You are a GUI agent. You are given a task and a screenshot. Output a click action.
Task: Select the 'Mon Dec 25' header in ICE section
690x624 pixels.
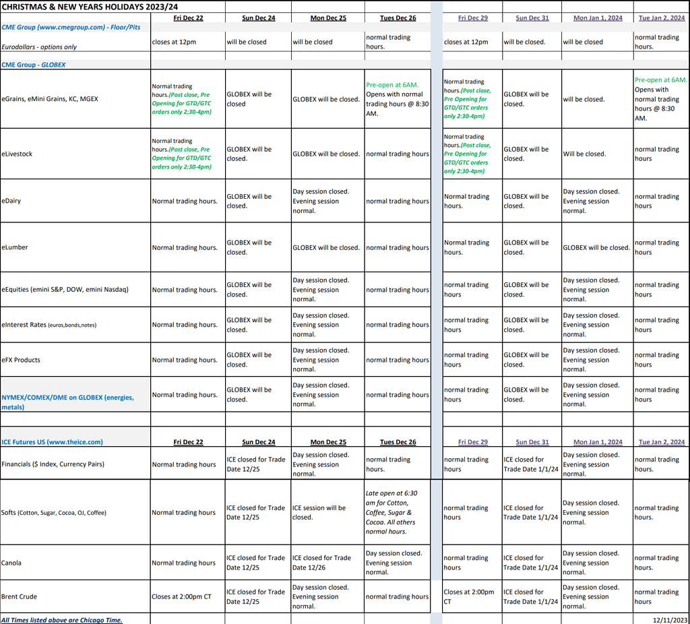tap(328, 442)
